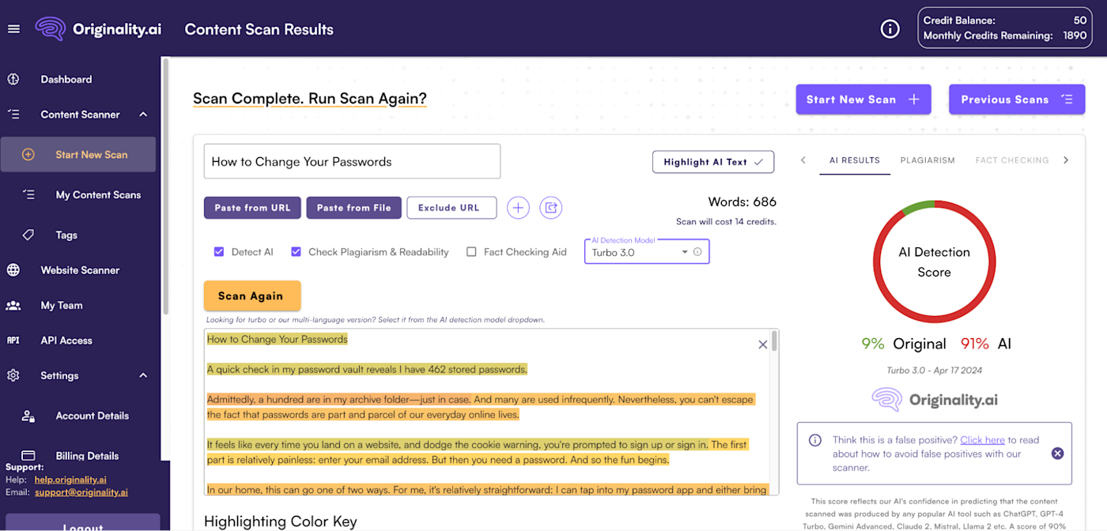Click the export icon next to the plus
Viewport: 1107px width, 531px height.
550,207
